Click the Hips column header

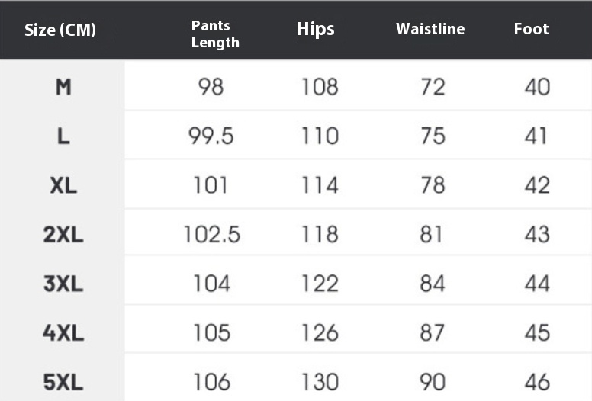pos(315,29)
